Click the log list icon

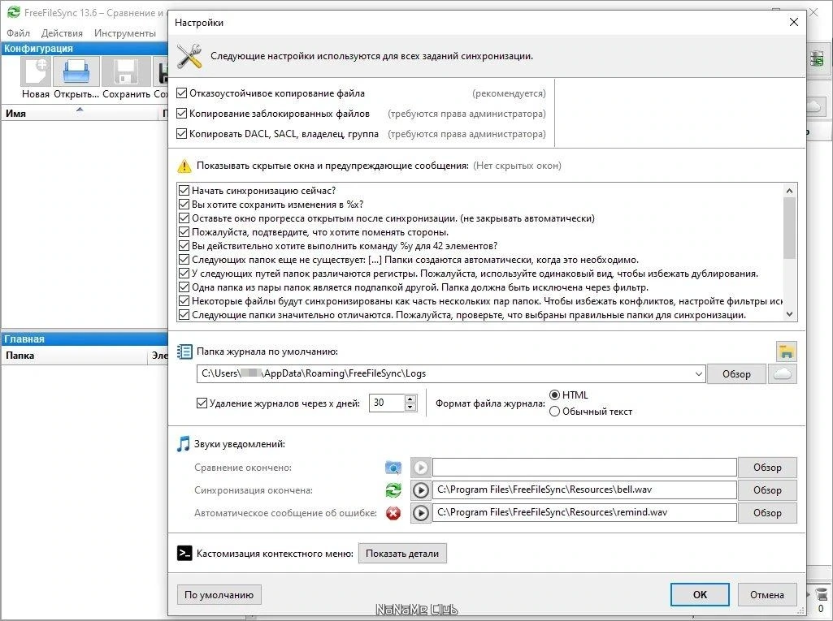(184, 351)
